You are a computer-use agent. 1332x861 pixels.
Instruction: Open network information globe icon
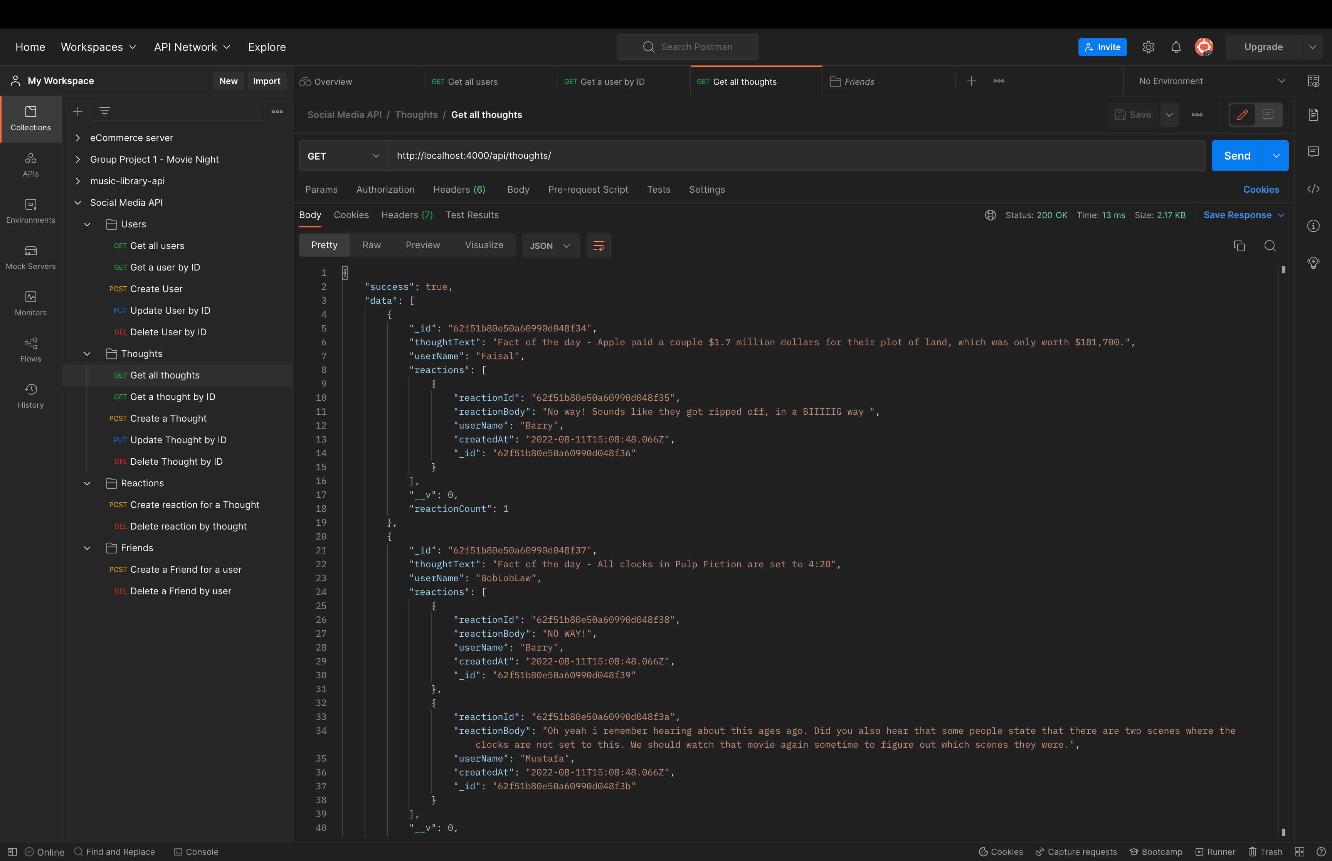[990, 215]
